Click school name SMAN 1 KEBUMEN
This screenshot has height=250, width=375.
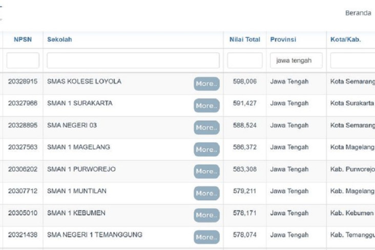click(76, 213)
